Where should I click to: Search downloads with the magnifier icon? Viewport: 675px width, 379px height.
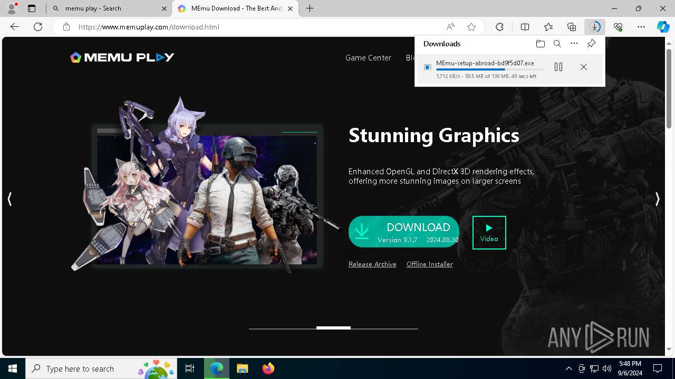click(x=557, y=44)
